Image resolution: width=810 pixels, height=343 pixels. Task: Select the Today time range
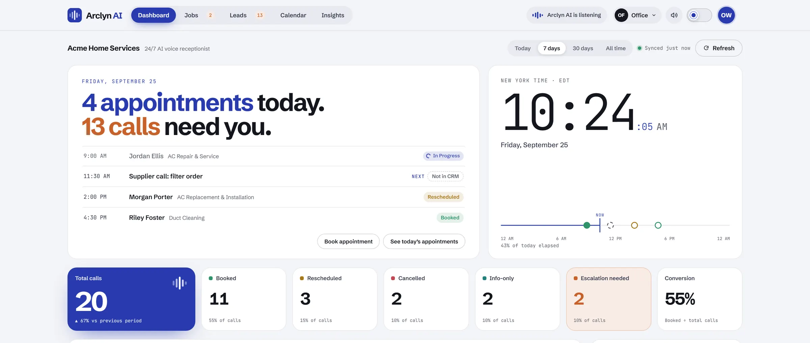(522, 48)
